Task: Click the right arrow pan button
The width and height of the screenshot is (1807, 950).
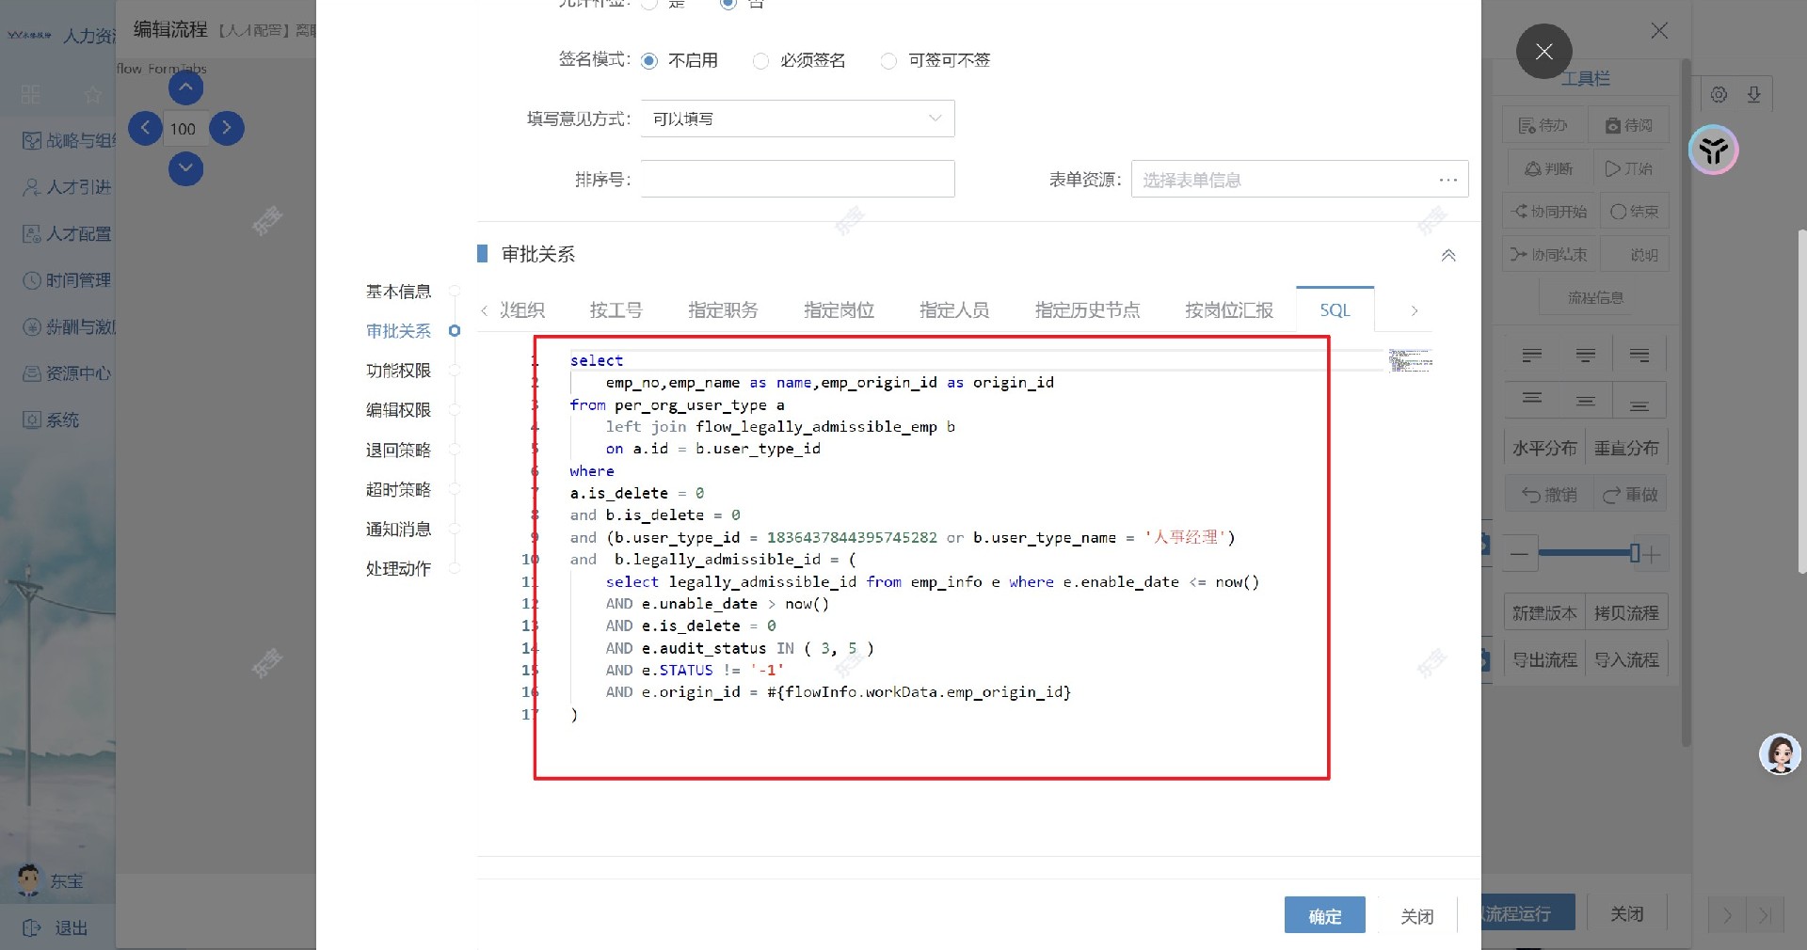Action: click(227, 128)
